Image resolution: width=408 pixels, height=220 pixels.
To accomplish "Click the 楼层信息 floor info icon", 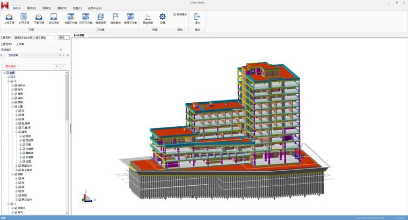I will point(100,17).
